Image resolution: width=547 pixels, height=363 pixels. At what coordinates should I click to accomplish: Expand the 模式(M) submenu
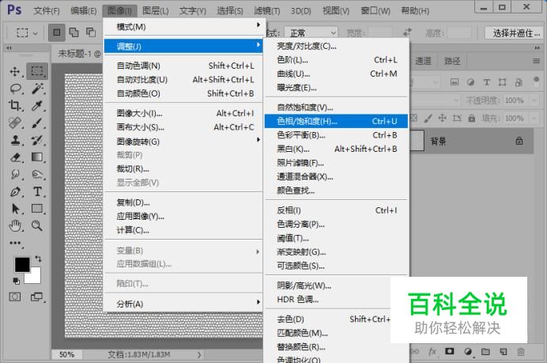click(x=183, y=27)
